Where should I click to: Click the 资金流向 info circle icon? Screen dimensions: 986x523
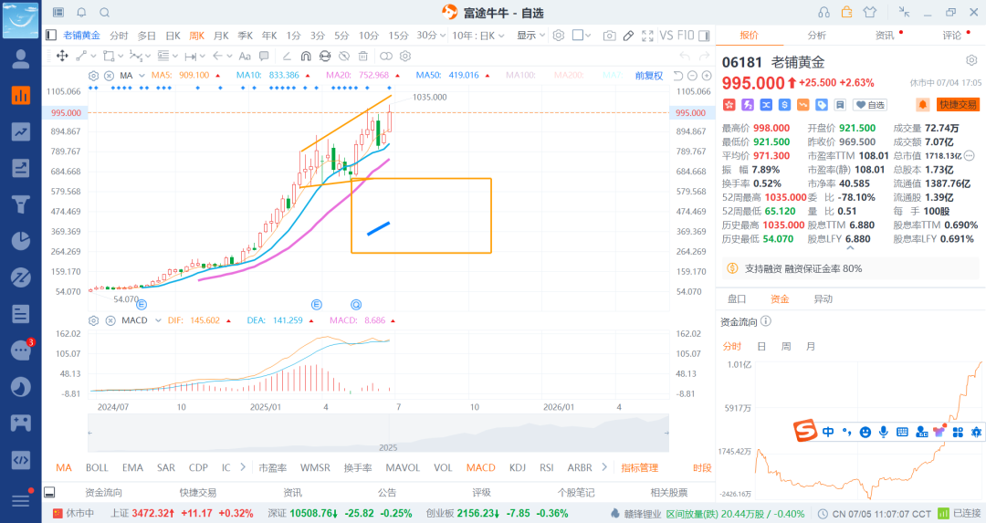point(766,321)
